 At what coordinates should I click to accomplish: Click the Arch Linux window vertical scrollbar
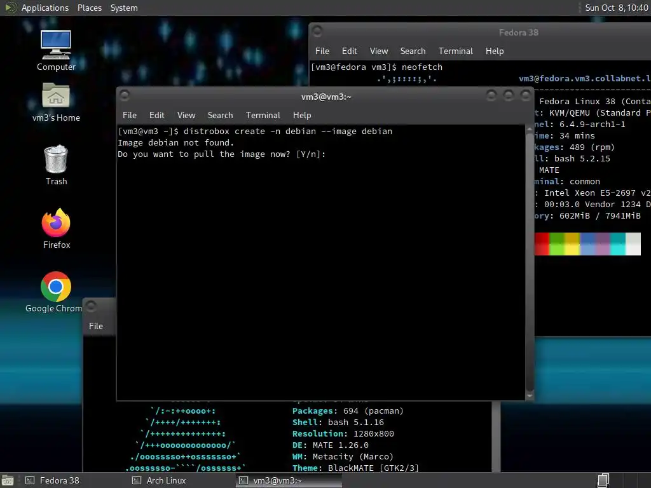tap(496, 436)
